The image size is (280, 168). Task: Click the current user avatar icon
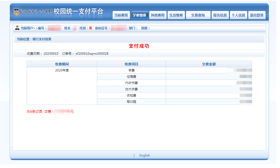17,28
